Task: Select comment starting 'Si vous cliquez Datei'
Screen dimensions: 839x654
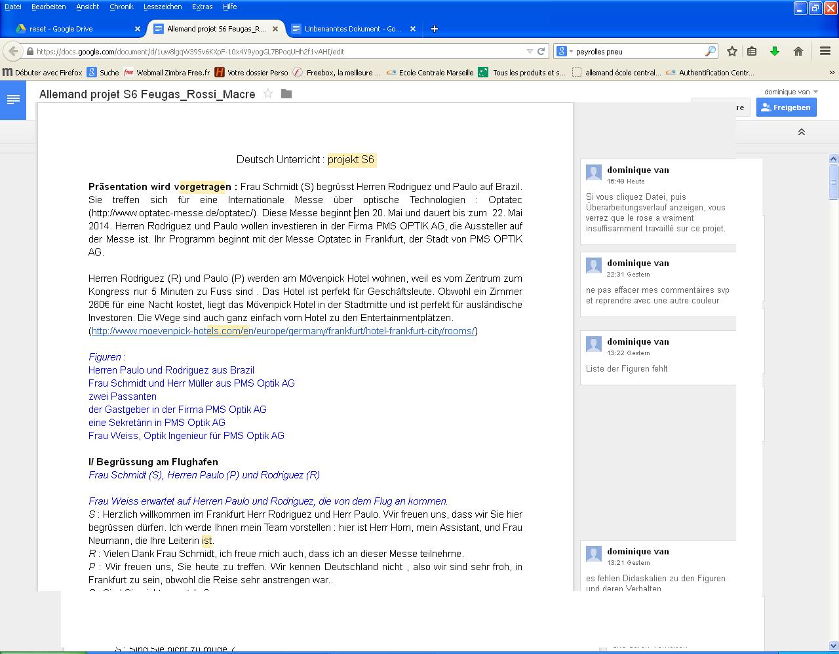Action: 657,201
